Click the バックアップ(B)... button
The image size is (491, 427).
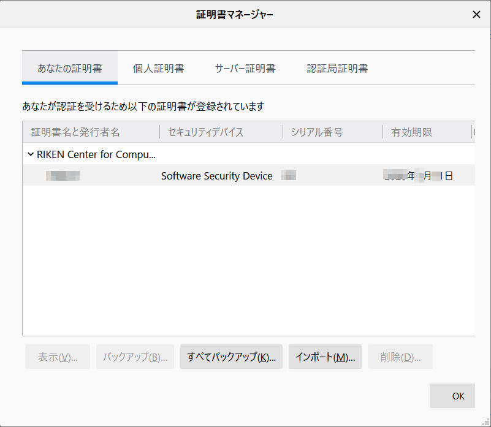135,357
